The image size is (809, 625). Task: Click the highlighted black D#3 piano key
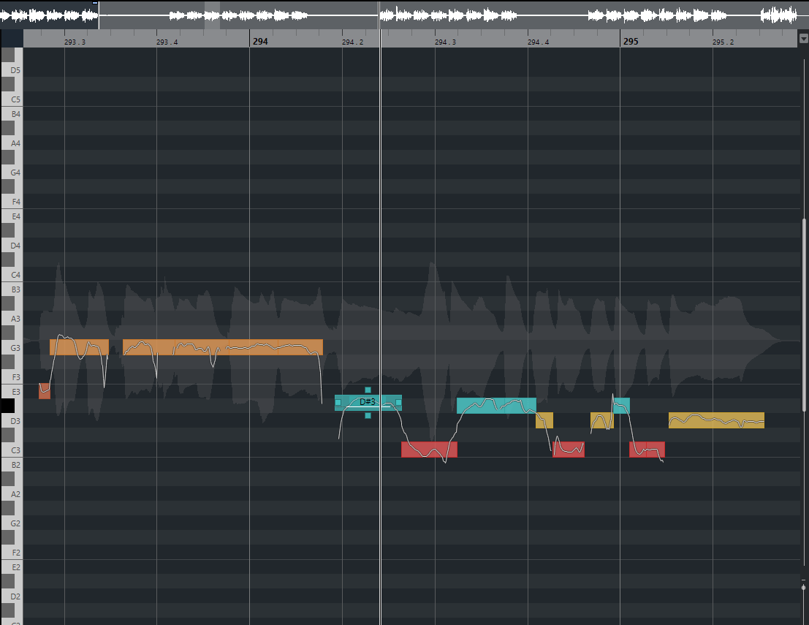point(8,406)
